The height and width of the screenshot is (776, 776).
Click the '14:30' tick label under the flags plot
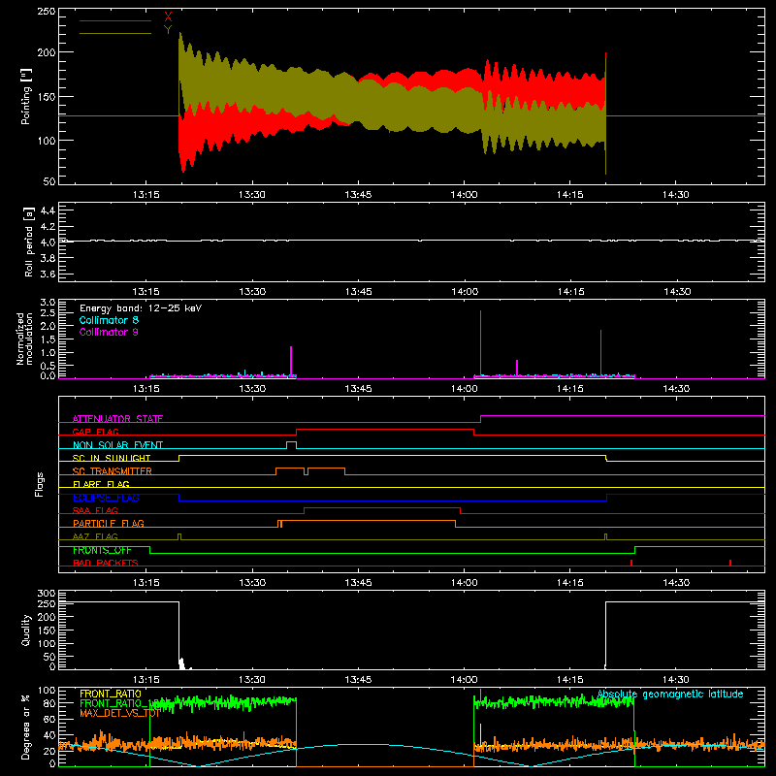coord(676,583)
